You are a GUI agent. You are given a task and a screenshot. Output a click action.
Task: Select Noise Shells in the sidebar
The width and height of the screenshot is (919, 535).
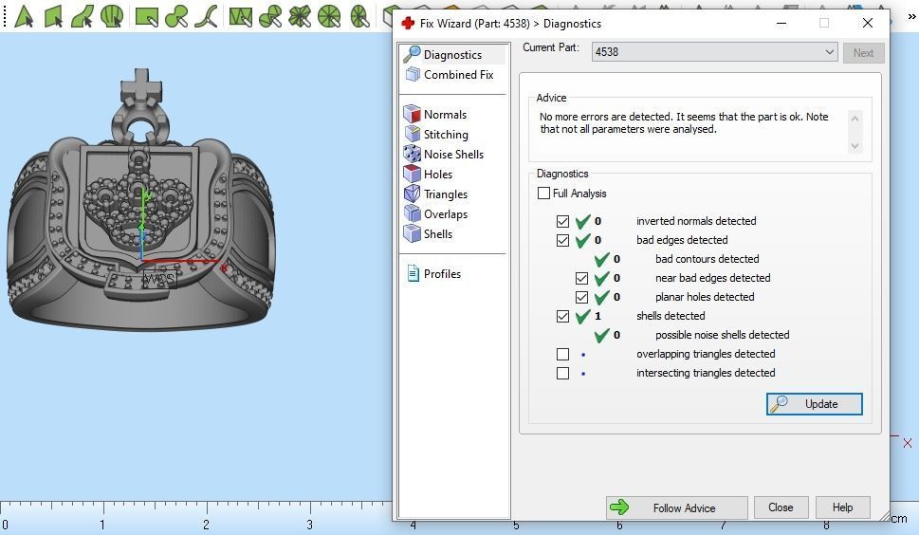click(x=444, y=154)
